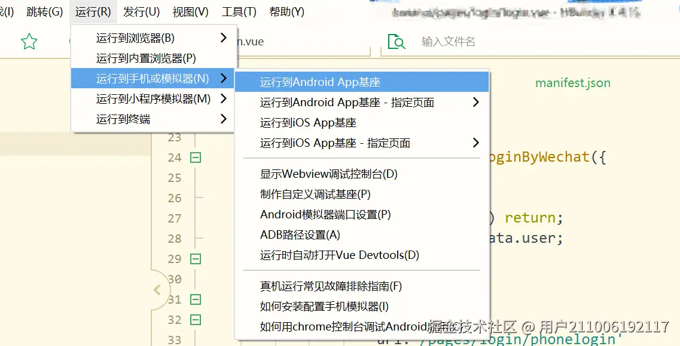Click line number 28 in gutter

[x=175, y=239]
